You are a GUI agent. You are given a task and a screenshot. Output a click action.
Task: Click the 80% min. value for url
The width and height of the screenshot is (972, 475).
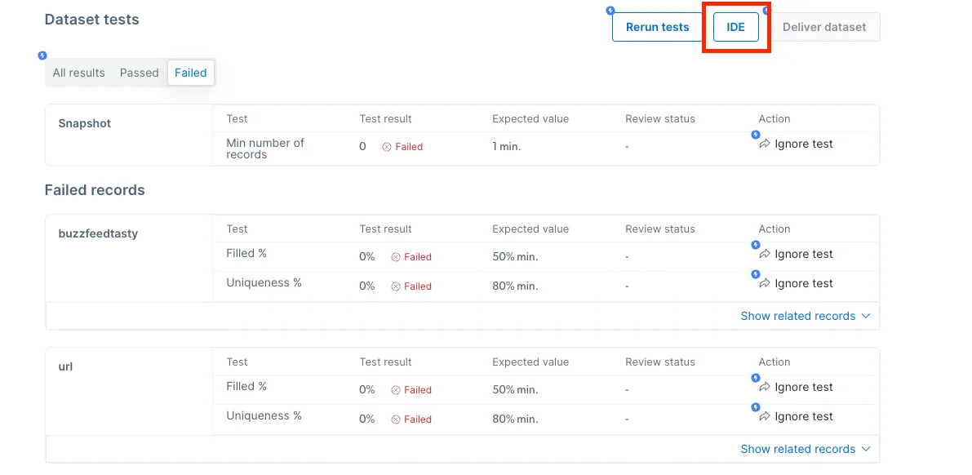point(515,420)
